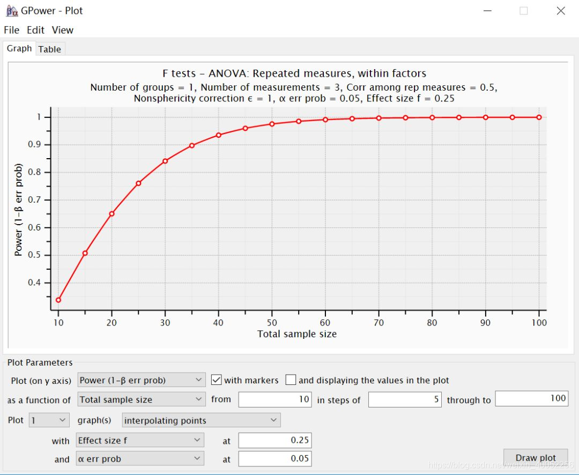The image size is (579, 475).
Task: Click the Draw plot button
Action: pyautogui.click(x=536, y=458)
